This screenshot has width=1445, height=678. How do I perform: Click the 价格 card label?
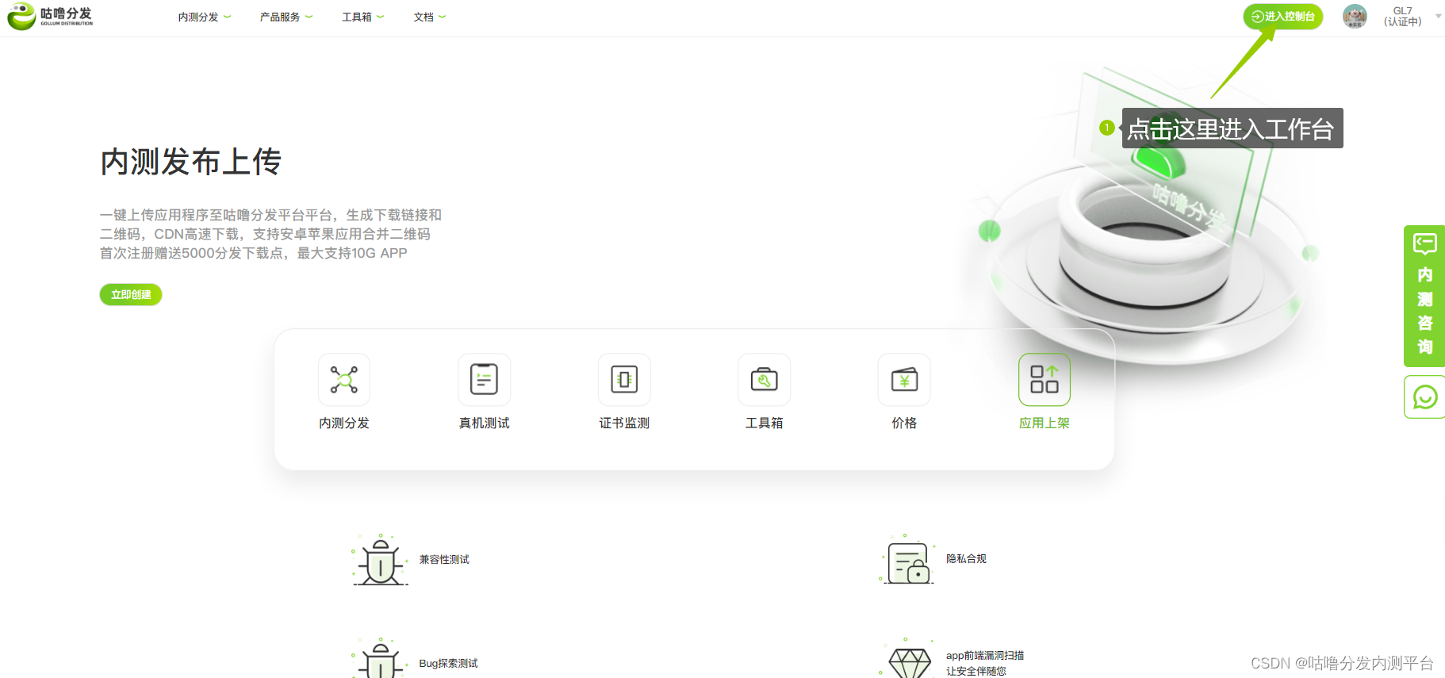coord(904,423)
